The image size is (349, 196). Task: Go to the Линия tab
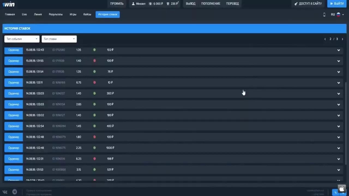click(x=38, y=14)
